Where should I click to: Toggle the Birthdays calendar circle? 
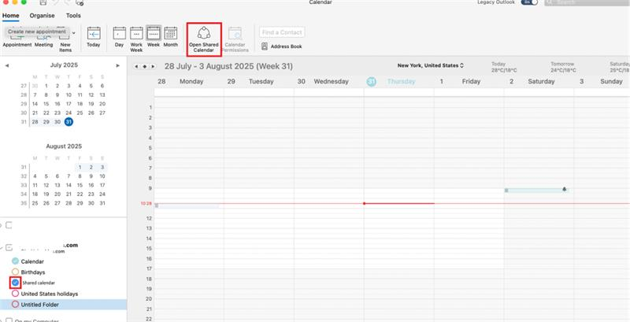(15, 272)
